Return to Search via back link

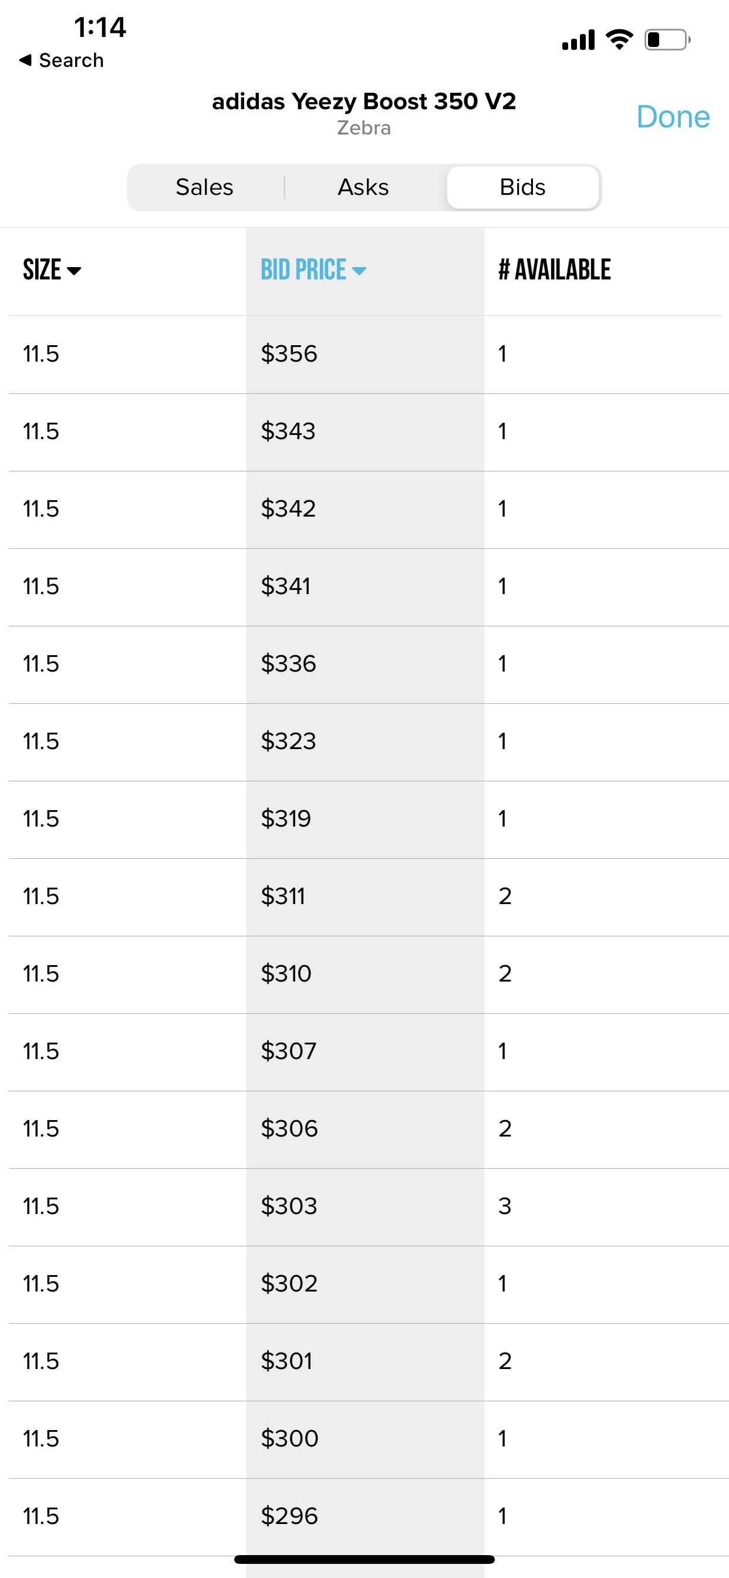coord(71,60)
